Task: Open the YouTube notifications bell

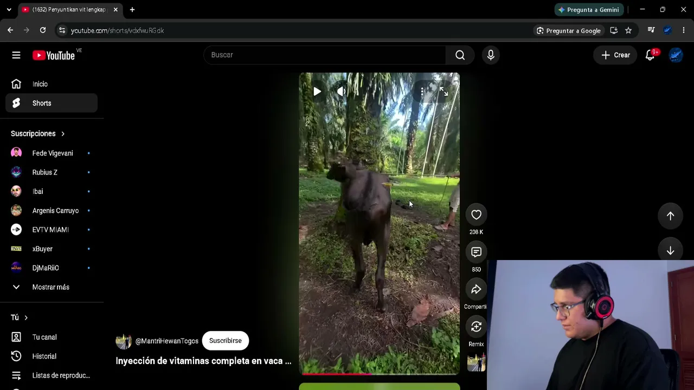Action: pyautogui.click(x=650, y=55)
